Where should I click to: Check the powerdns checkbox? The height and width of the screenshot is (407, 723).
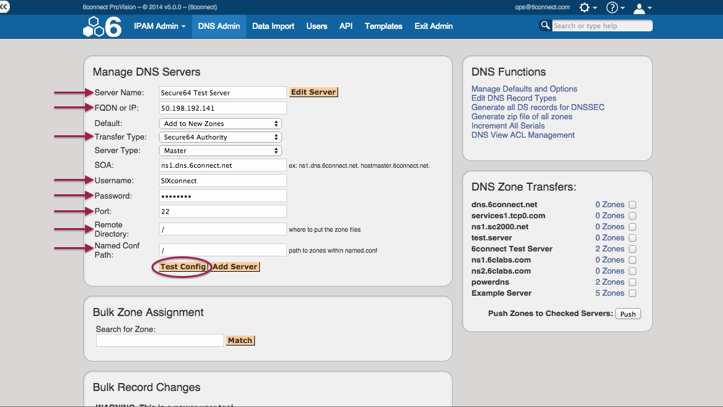(x=632, y=282)
